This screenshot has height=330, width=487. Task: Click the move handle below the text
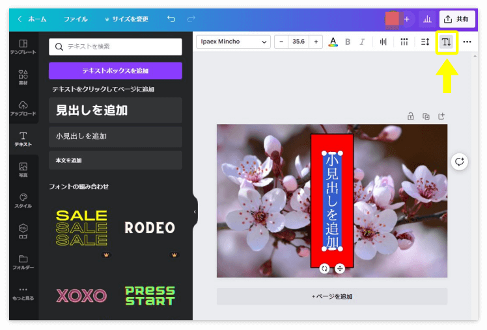[x=340, y=269]
